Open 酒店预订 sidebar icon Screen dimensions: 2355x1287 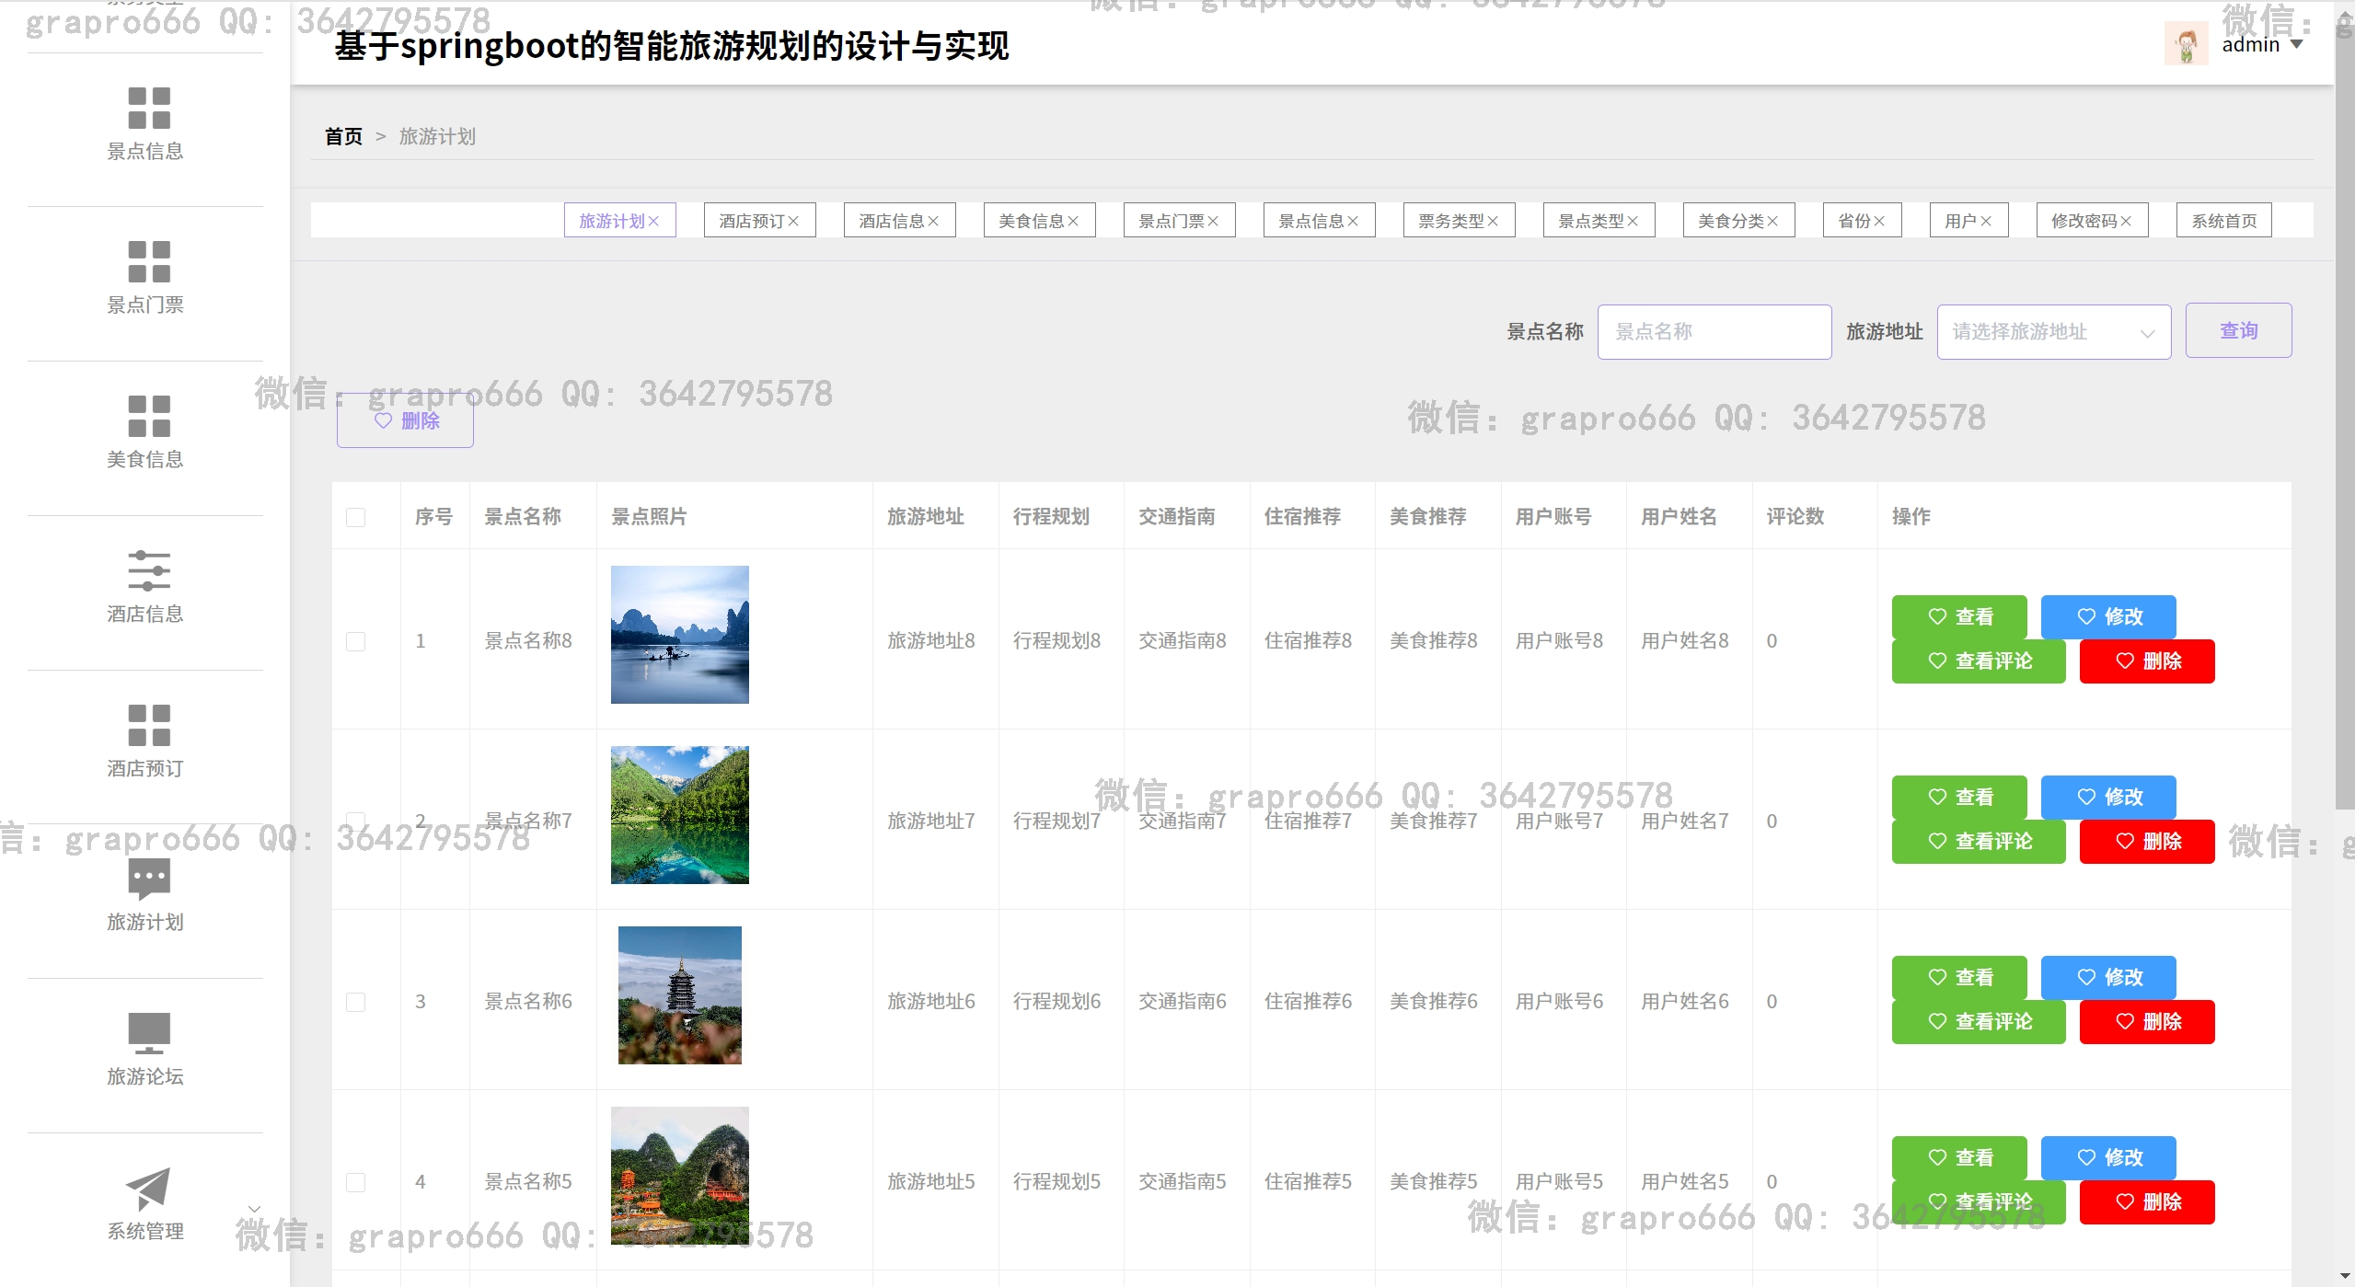tap(149, 725)
